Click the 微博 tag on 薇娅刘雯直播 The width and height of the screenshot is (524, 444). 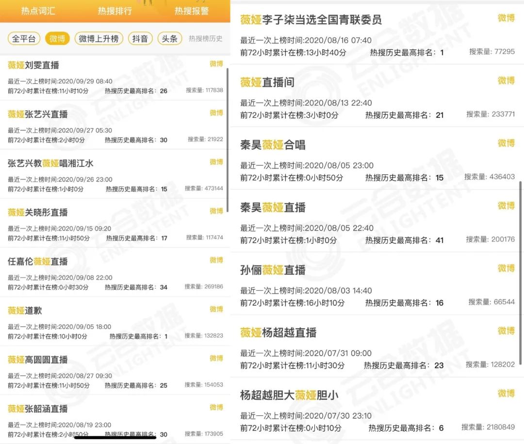point(216,64)
